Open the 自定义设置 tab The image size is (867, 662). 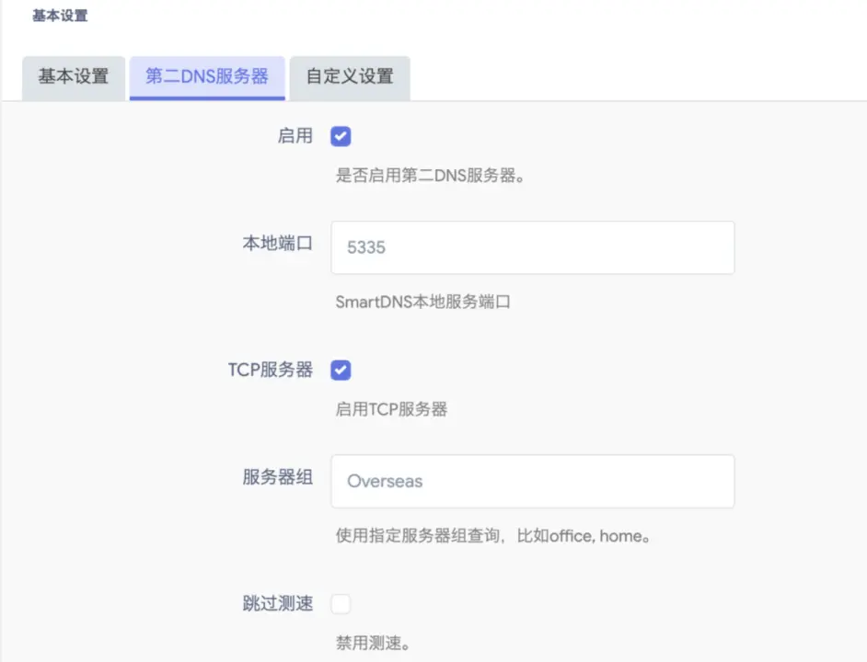click(350, 77)
